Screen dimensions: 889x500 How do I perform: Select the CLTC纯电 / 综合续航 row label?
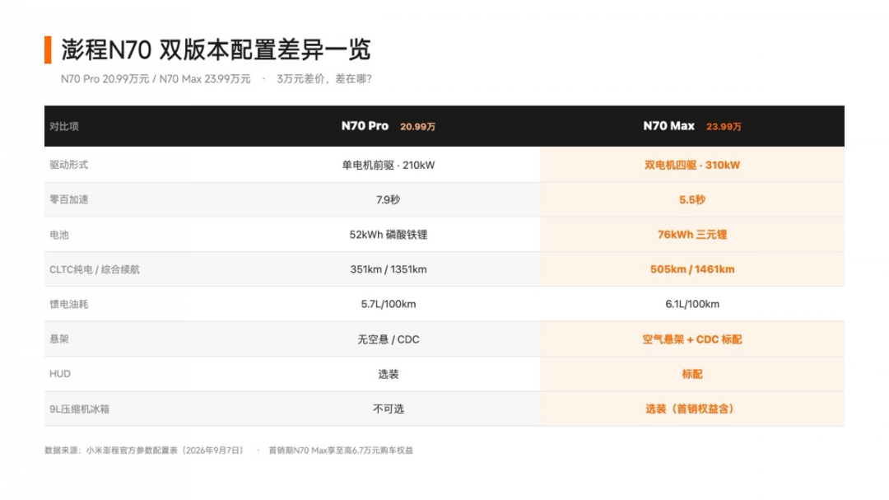pos(94,269)
